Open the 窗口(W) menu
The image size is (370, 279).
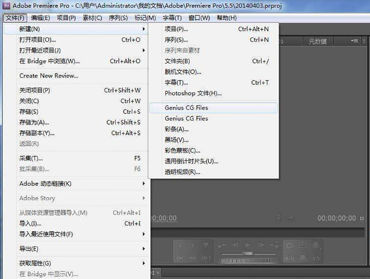(199, 18)
